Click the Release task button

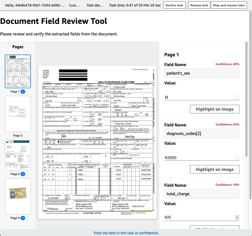[x=199, y=5]
